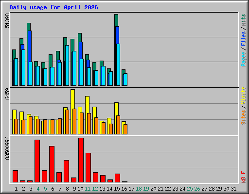Select green day 25 on the x-axis

(x=190, y=189)
